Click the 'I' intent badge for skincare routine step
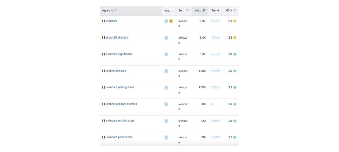The image size is (339, 152). tap(166, 121)
